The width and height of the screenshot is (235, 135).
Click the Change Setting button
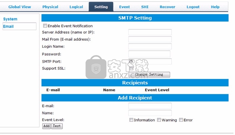[149, 75]
